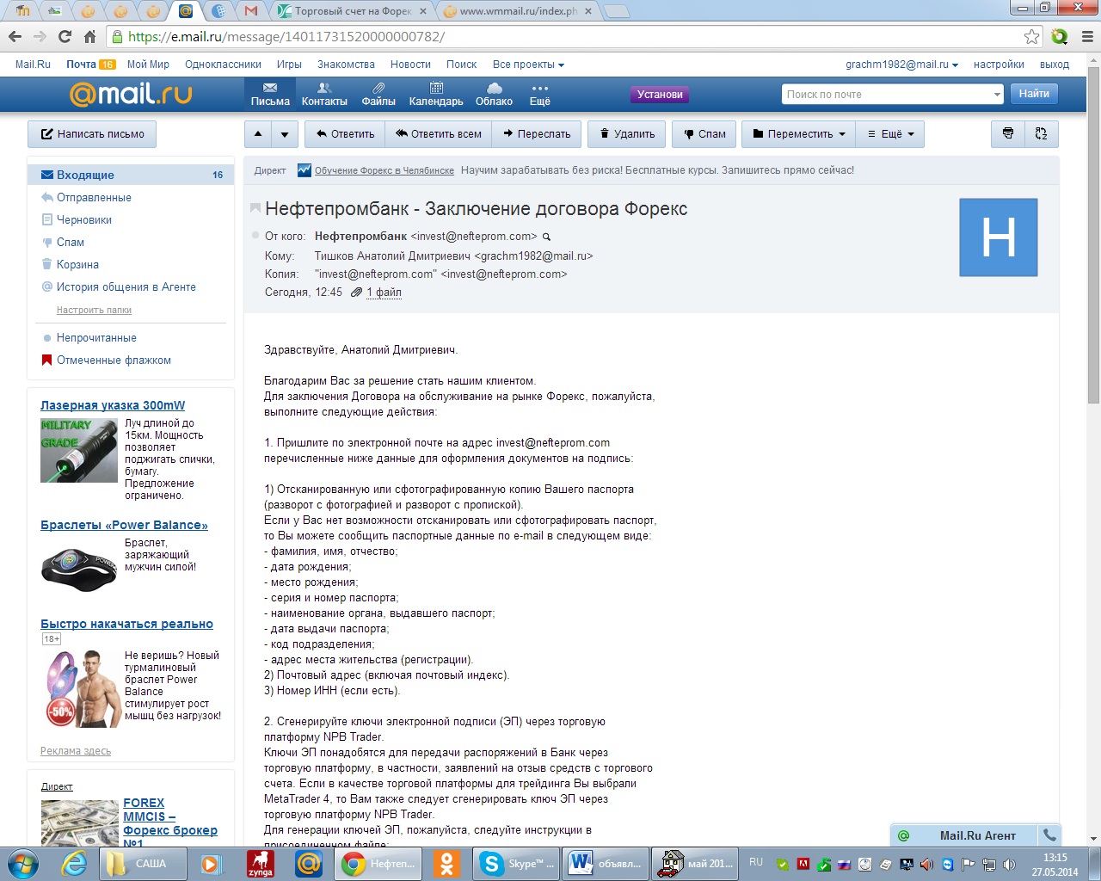Open the Черновики folder

click(84, 220)
